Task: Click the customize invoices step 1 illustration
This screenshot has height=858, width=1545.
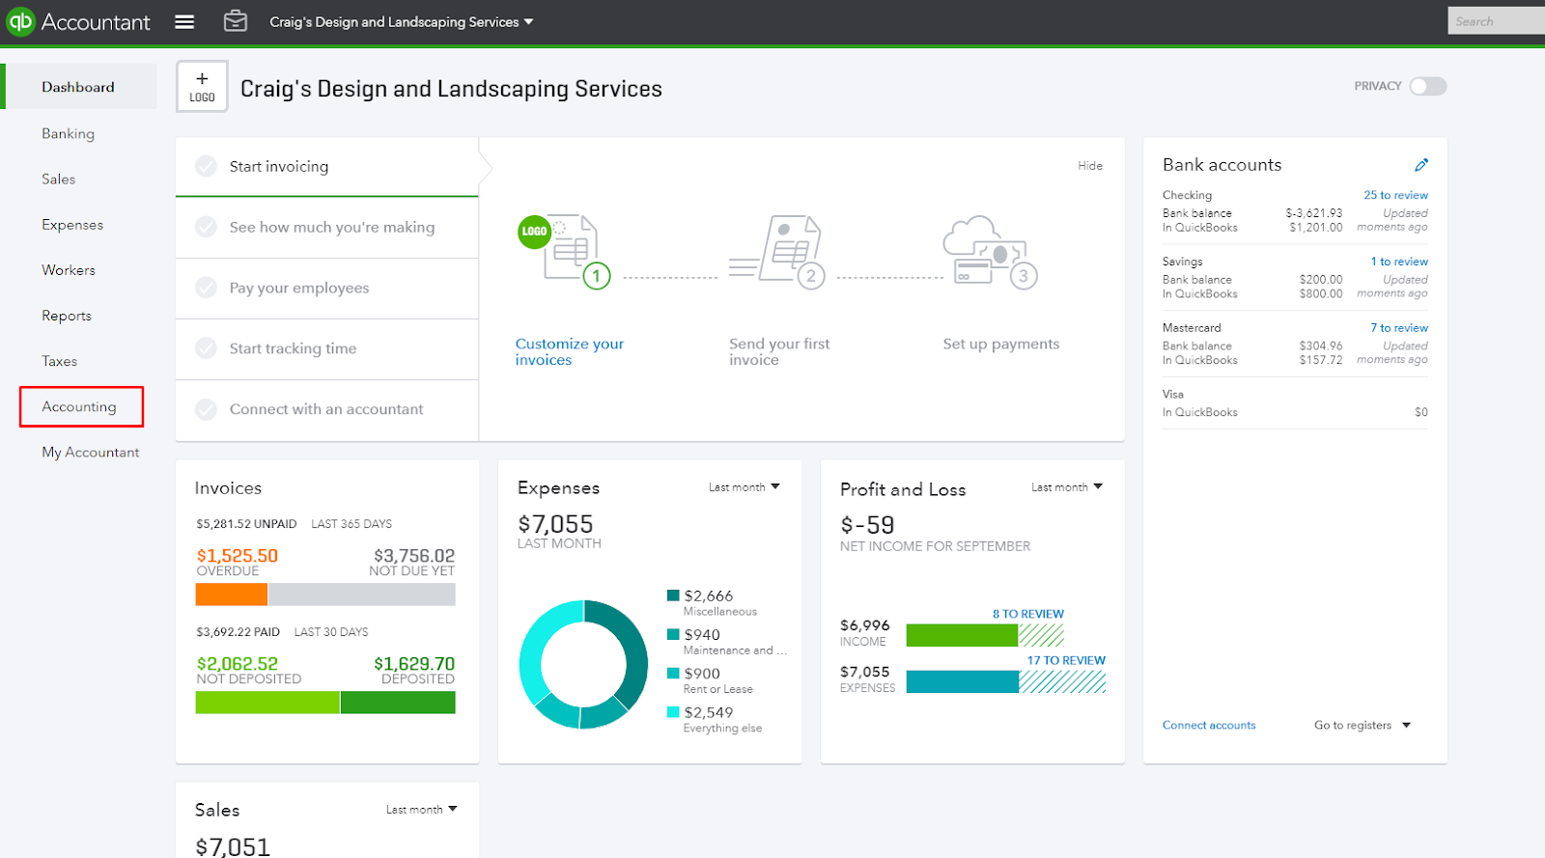Action: pos(566,251)
